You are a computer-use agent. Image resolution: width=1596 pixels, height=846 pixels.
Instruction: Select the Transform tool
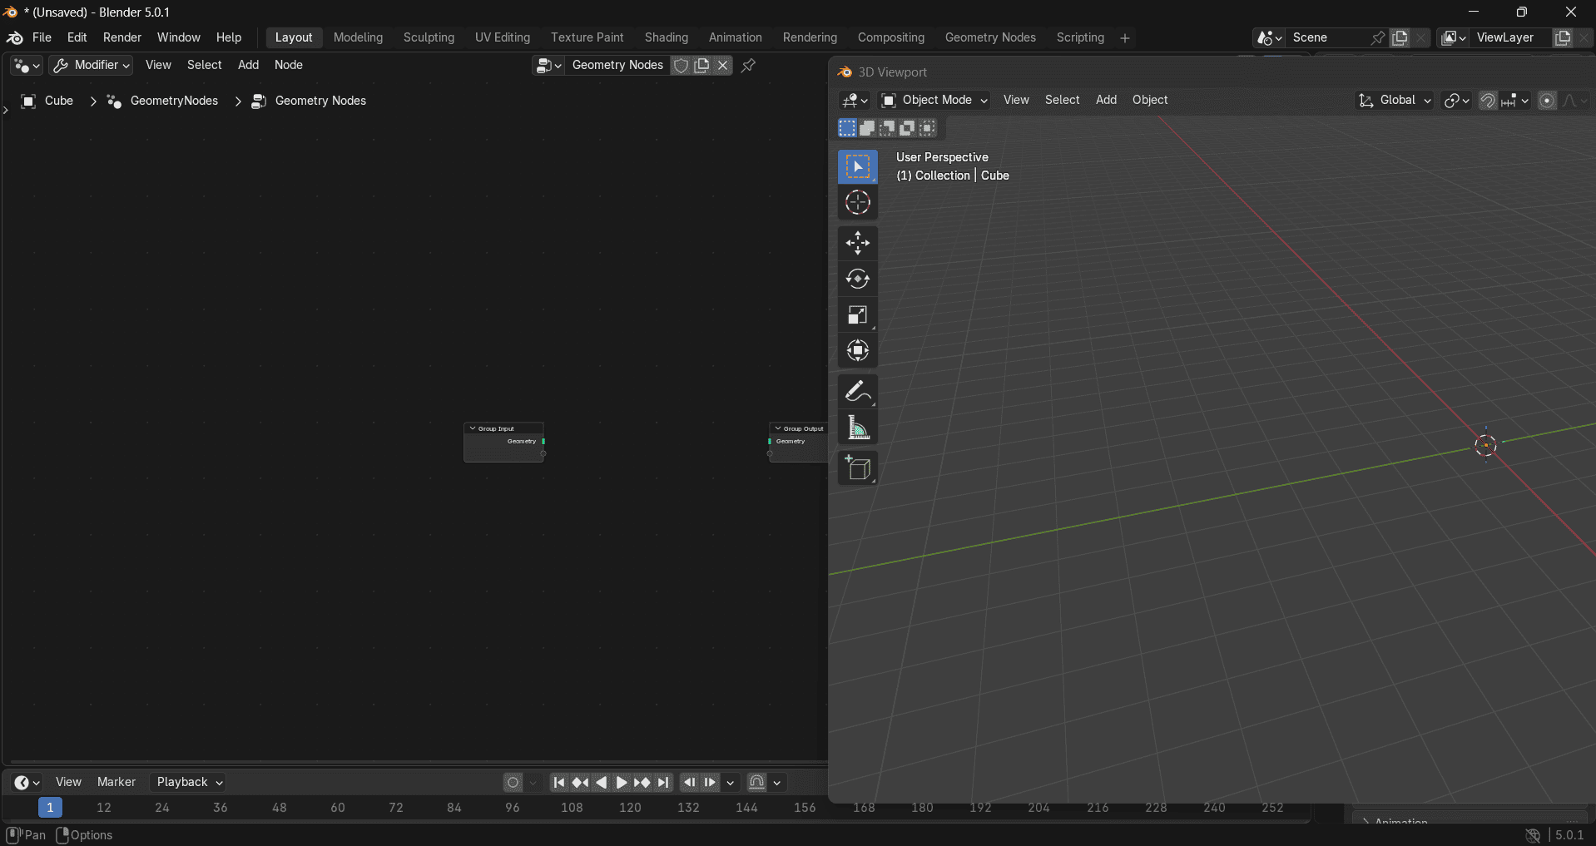[857, 351]
